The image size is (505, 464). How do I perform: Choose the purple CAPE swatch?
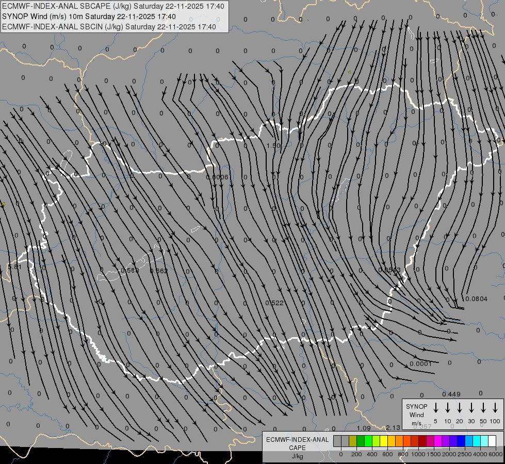(x=445, y=441)
